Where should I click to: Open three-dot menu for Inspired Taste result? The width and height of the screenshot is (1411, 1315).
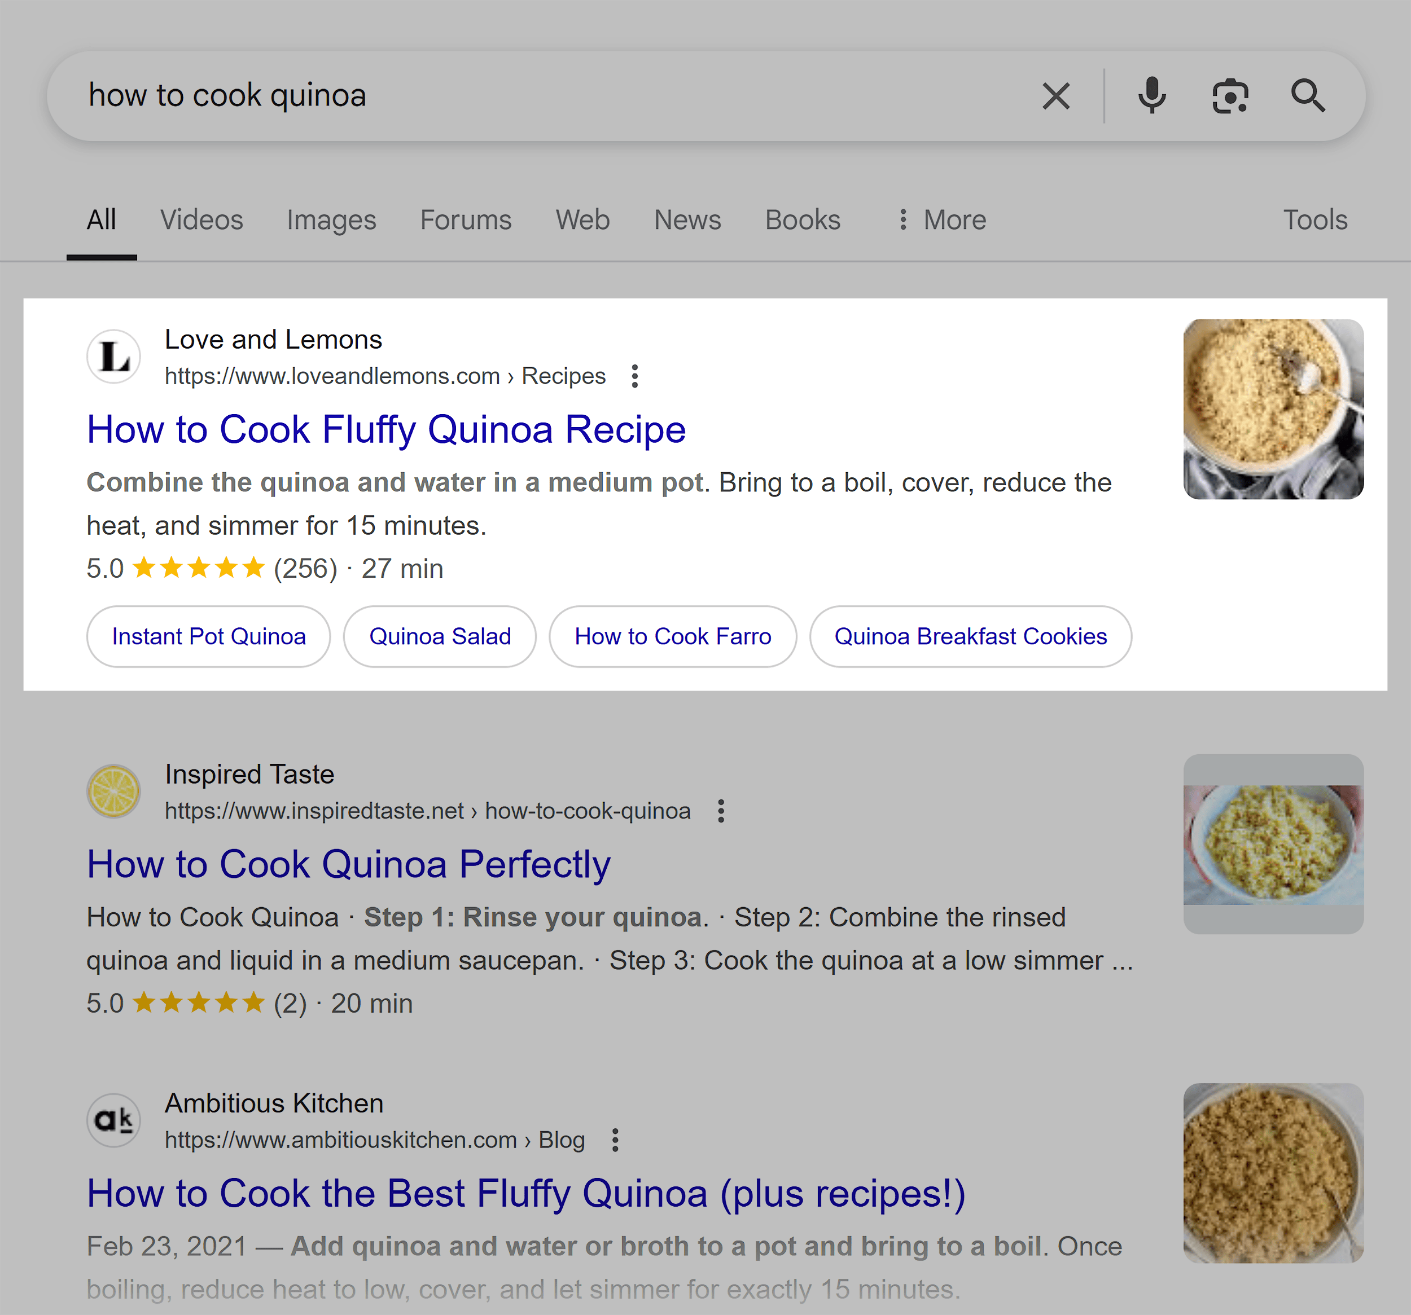point(721,811)
